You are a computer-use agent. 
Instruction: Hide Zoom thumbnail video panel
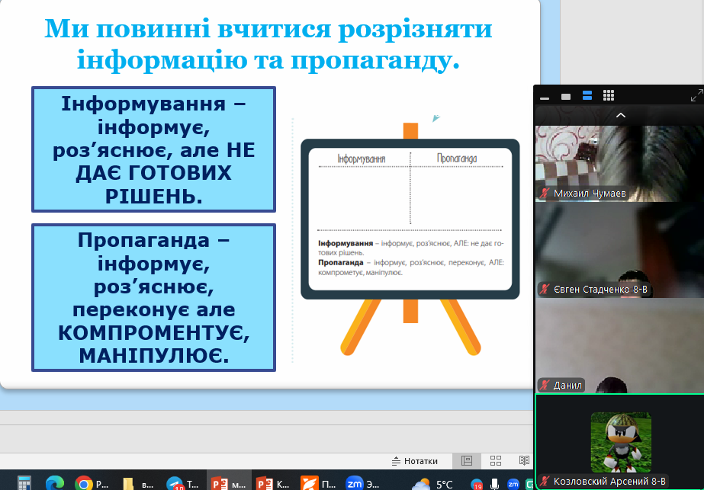coord(545,96)
